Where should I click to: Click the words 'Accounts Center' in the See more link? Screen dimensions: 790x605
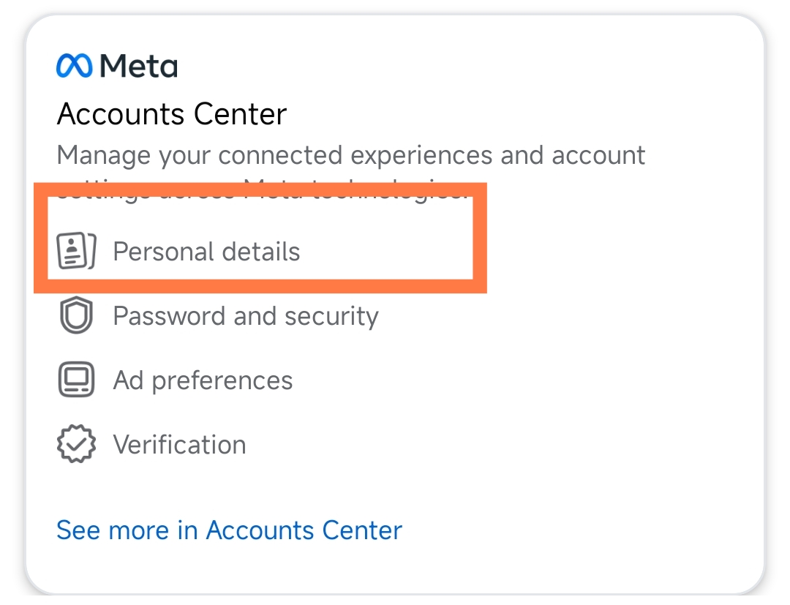tap(304, 530)
